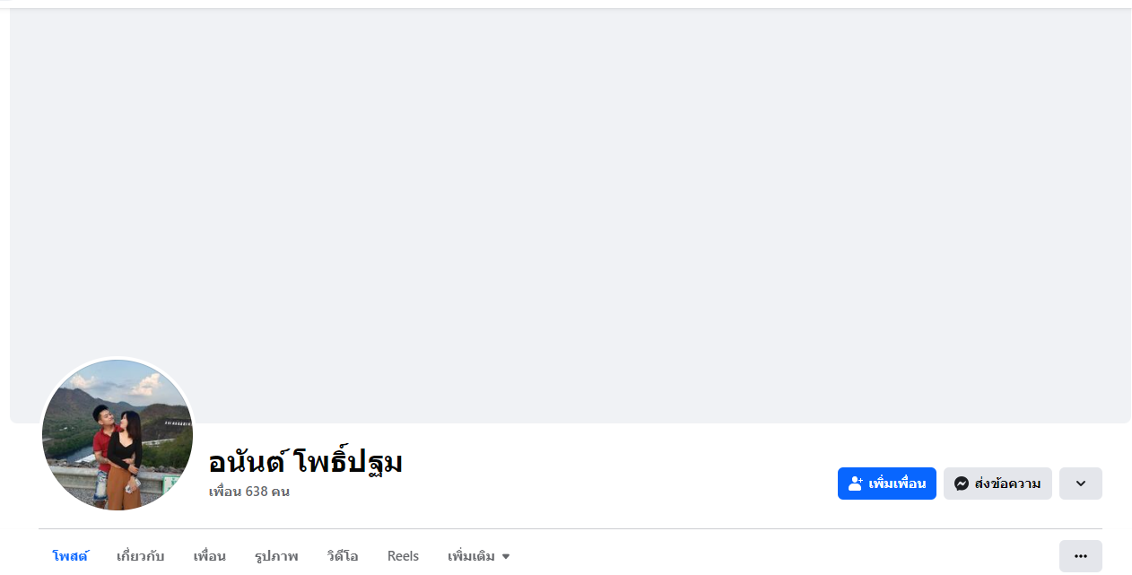1132x575 pixels.
Task: Go to the เพื่อน tab
Action: (210, 556)
